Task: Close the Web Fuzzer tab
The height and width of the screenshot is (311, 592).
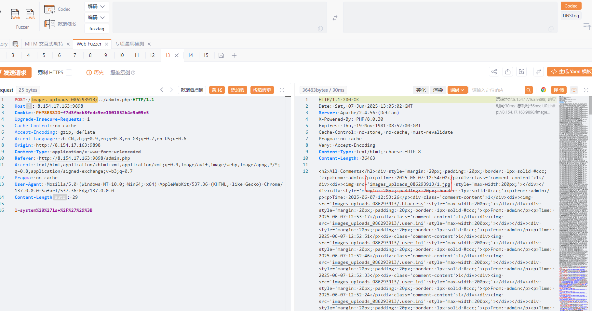Action: tap(106, 44)
